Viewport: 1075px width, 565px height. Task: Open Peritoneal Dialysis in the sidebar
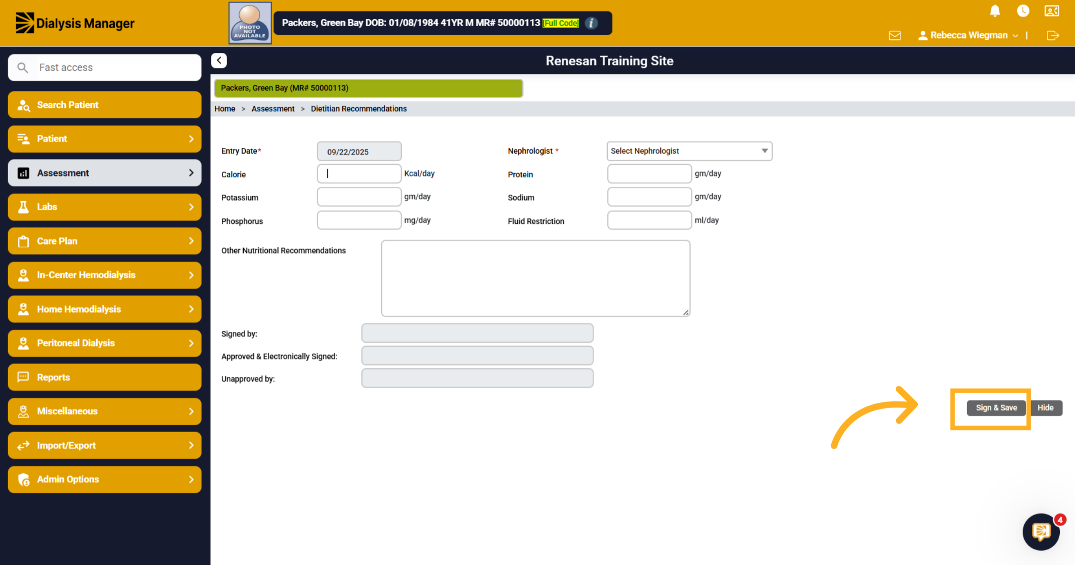pyautogui.click(x=104, y=343)
